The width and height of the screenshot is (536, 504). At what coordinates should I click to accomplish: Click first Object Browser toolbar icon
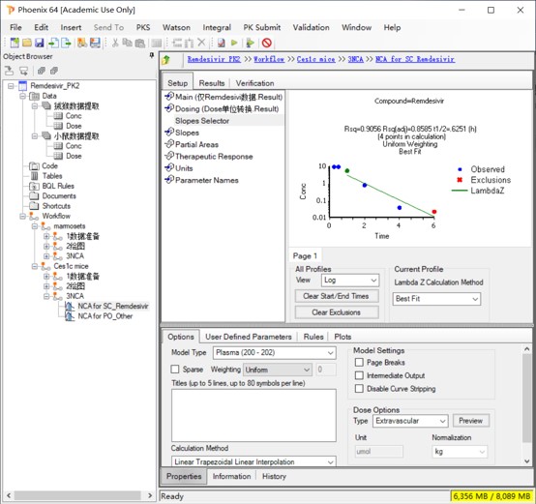[10, 71]
